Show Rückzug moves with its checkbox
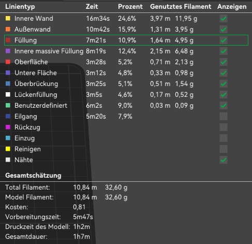The height and width of the screenshot is (244, 252). tap(224, 127)
